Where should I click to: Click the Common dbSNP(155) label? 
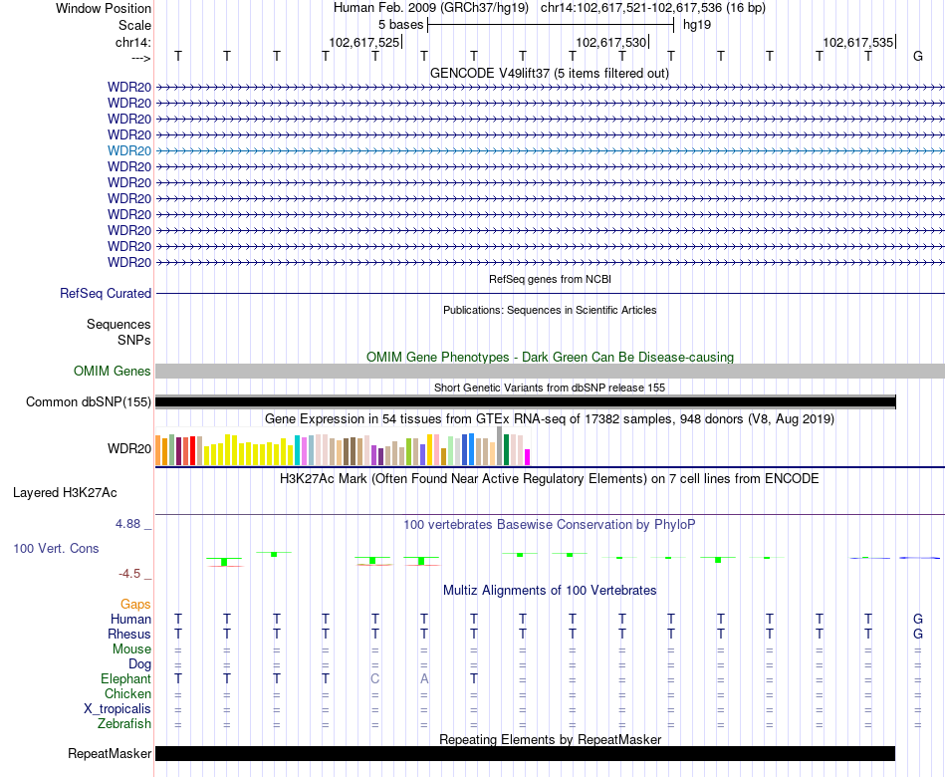pyautogui.click(x=89, y=402)
